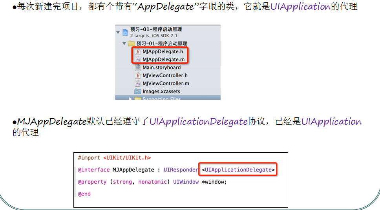Open Main.storyboard in the file tree
The width and height of the screenshot is (380, 210).
point(162,68)
